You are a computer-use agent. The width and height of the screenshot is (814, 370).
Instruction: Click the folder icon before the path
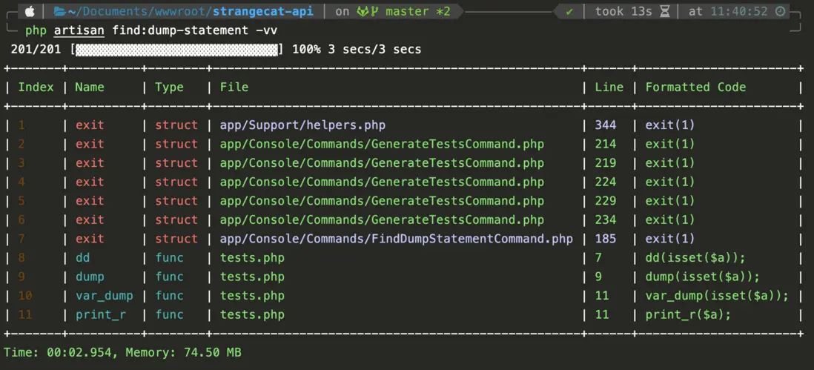click(59, 11)
